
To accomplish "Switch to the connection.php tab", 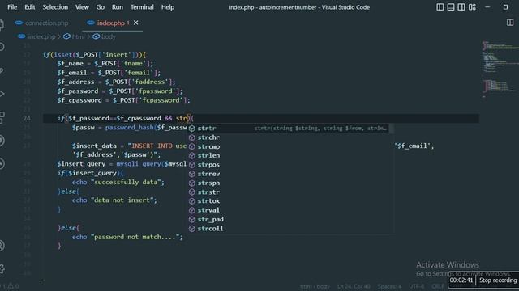I will coord(42,23).
